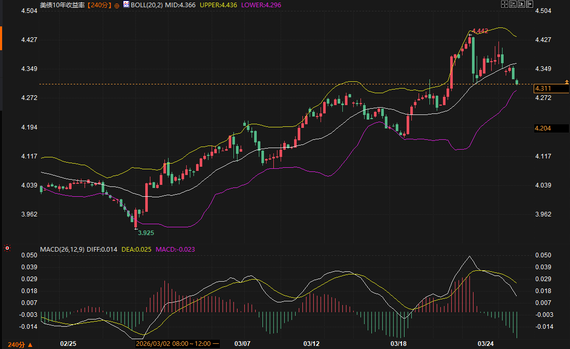The height and width of the screenshot is (349, 570).
Task: Click the 【240分】 period label in title
Action: [x=99, y=5]
